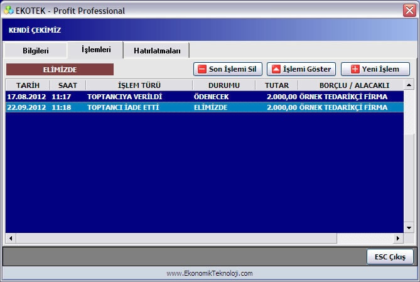
Task: Click the red up-arrow icon on İşlemi Göster
Action: click(x=276, y=69)
